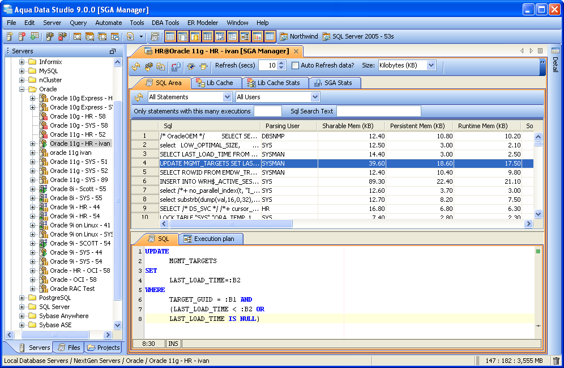Enable the Auto Refresh data checkbox

[295, 65]
